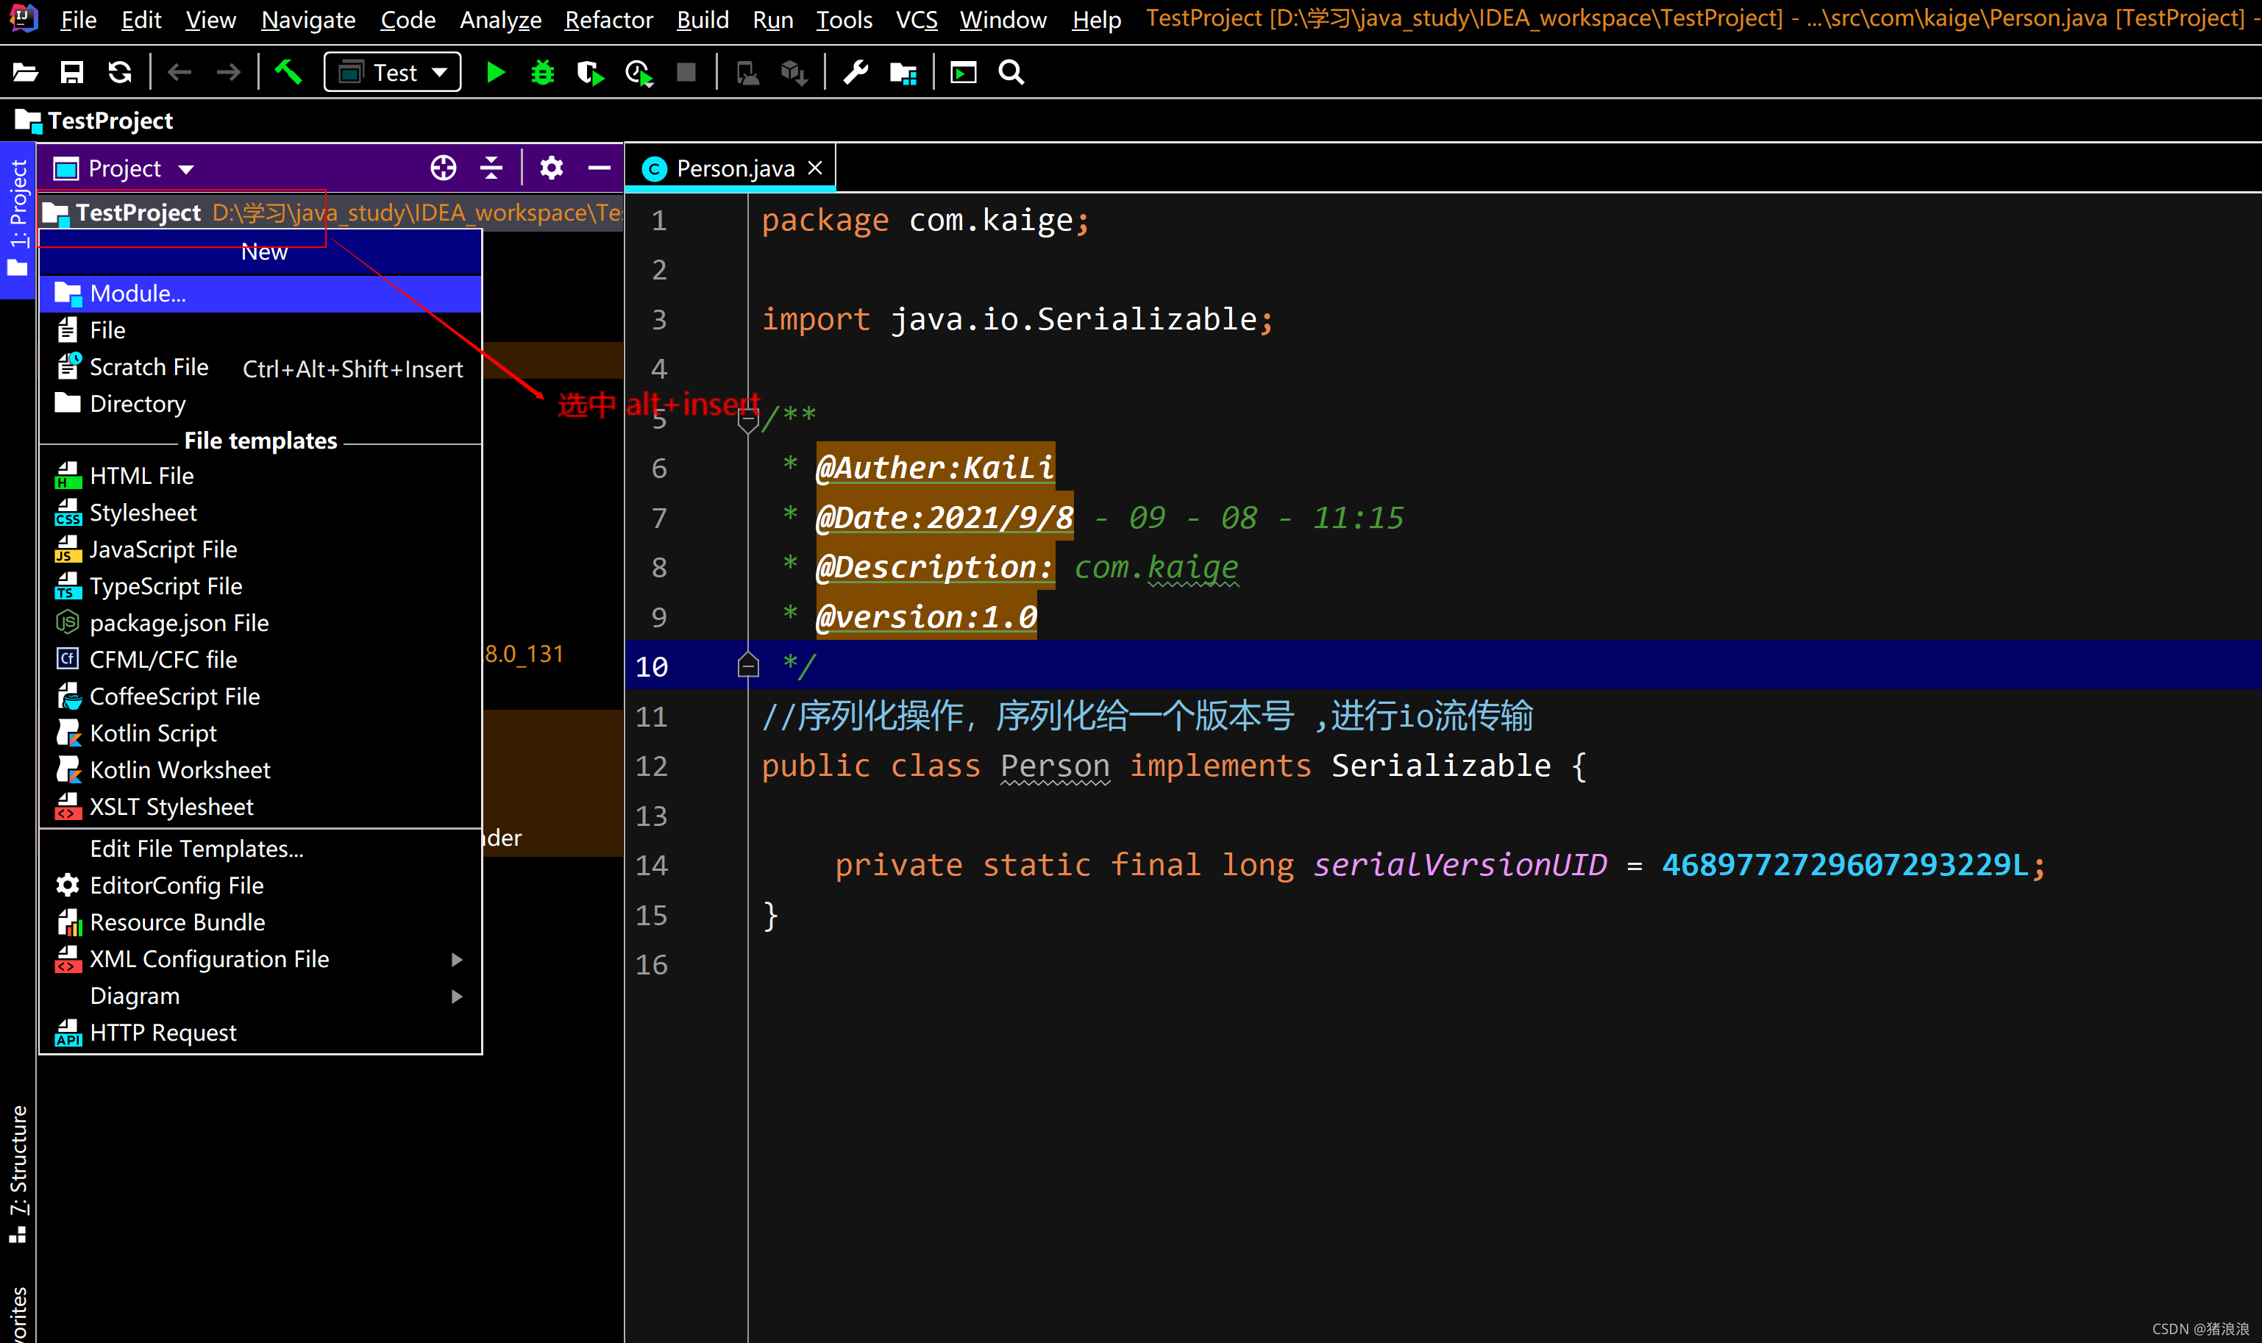Collapse the Javadoc comment fold at line 5
Screen dimensions: 2262x1343
(x=747, y=420)
